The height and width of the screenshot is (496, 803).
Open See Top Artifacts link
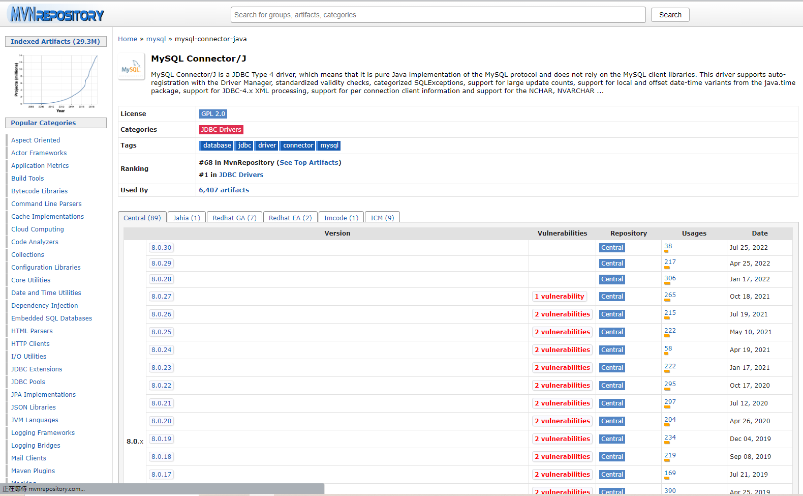[x=309, y=162]
